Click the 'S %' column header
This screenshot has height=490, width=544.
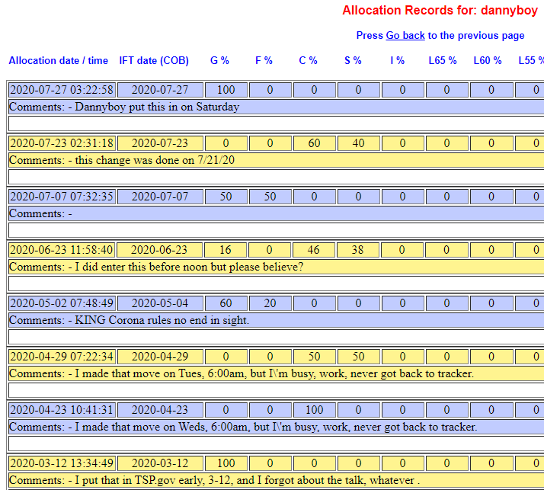(353, 60)
